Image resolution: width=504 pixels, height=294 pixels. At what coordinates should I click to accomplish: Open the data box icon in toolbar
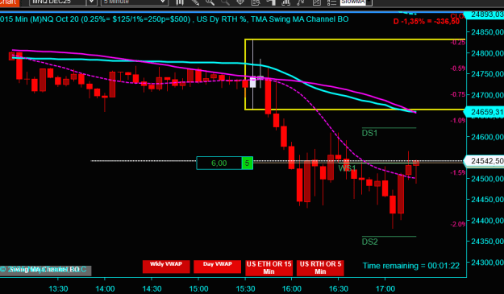256,2
